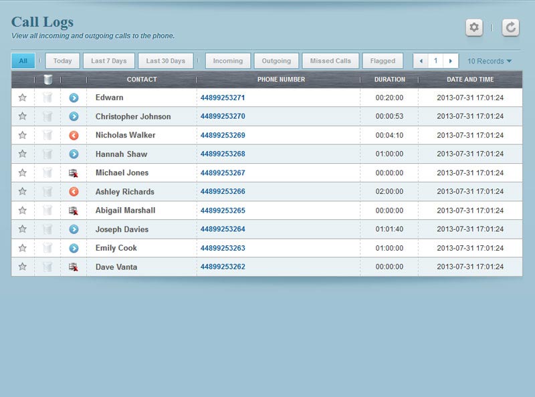Click outgoing call icon for Christopher Johnson

coord(74,116)
